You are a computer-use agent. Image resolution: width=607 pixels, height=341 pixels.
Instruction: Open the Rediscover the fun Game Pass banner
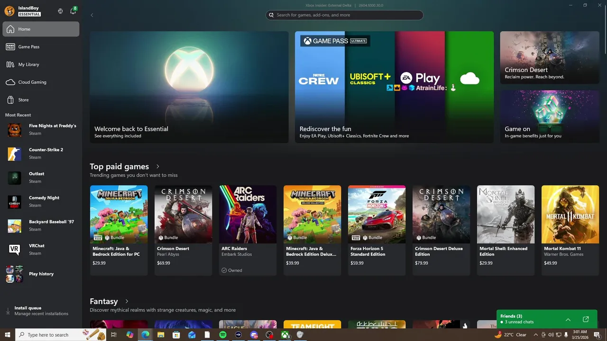[394, 87]
